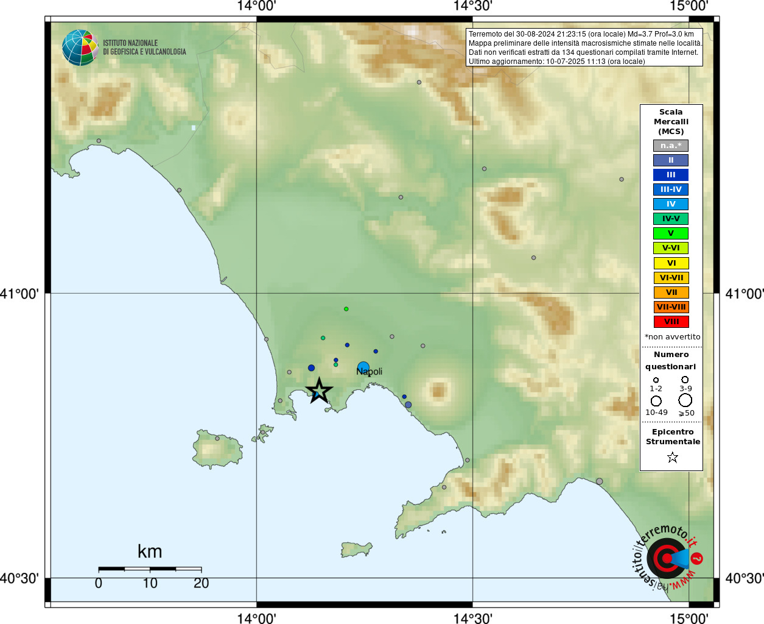Select the red VIII intensity swatch

coord(671,322)
